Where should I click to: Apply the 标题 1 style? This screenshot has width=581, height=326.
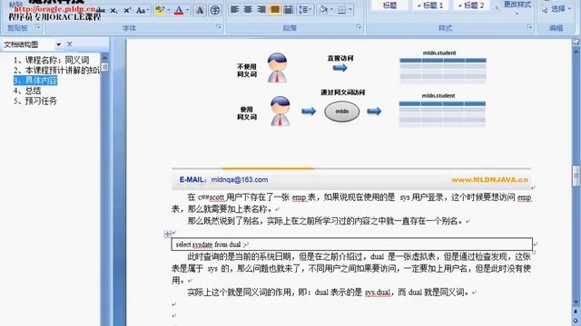pos(430,5)
